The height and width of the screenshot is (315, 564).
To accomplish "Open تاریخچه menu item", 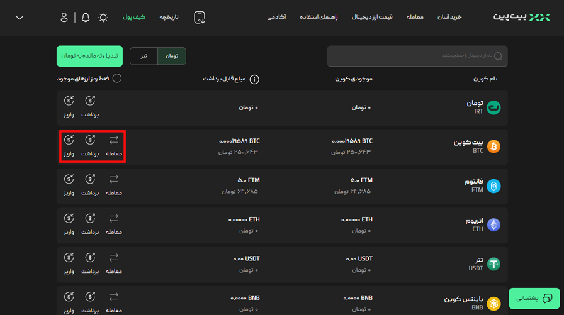I will (169, 17).
